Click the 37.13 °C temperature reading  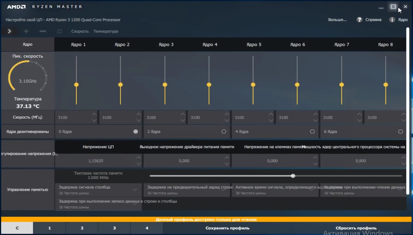(28, 106)
